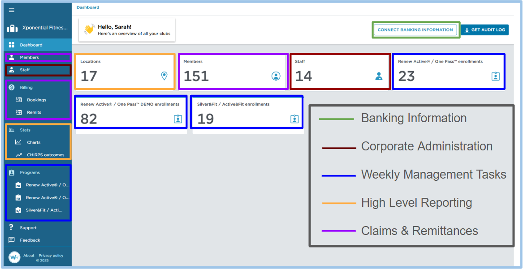Click Connect Banking Information button
The width and height of the screenshot is (523, 269).
415,30
